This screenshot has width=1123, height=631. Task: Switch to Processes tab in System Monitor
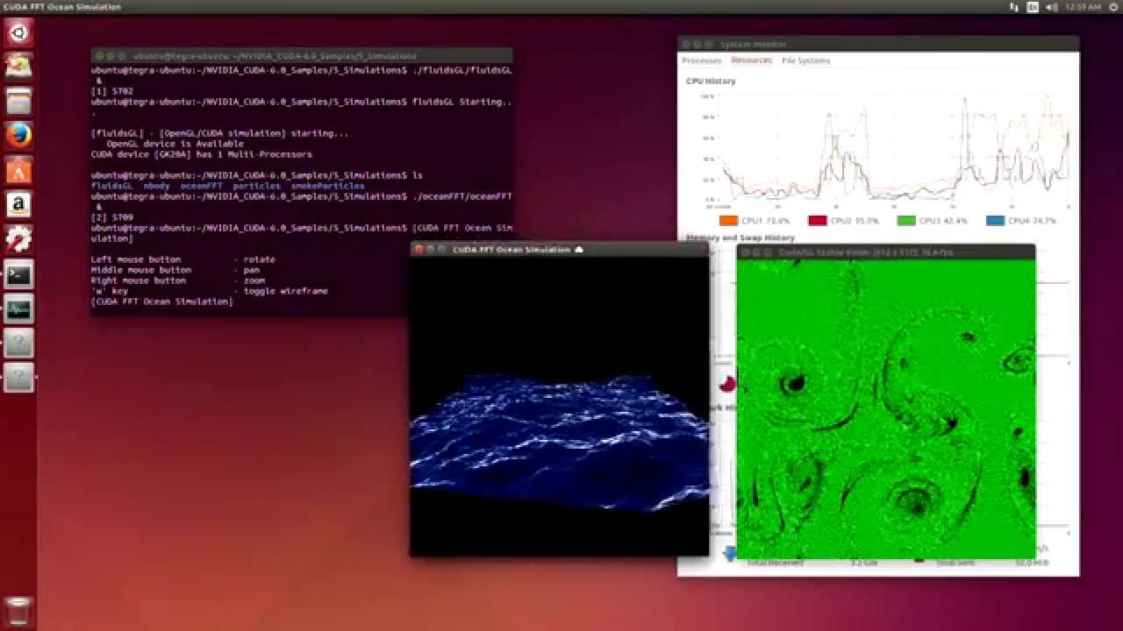pyautogui.click(x=701, y=60)
